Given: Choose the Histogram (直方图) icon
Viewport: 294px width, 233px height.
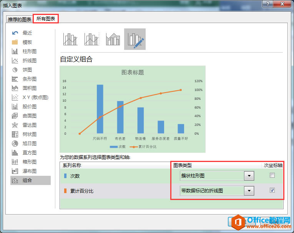Looking at the screenshot, I should coord(15,153).
